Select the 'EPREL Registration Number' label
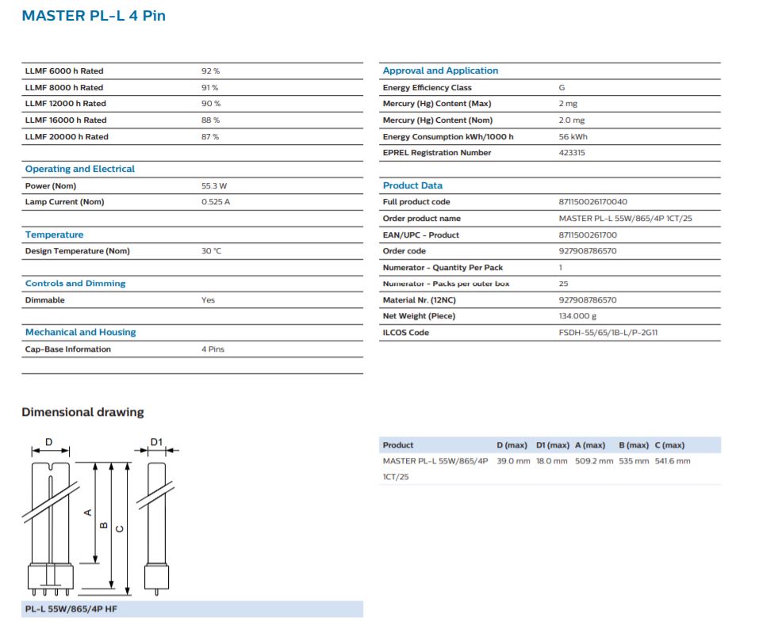Screen dimensions: 759x629 click(x=437, y=152)
